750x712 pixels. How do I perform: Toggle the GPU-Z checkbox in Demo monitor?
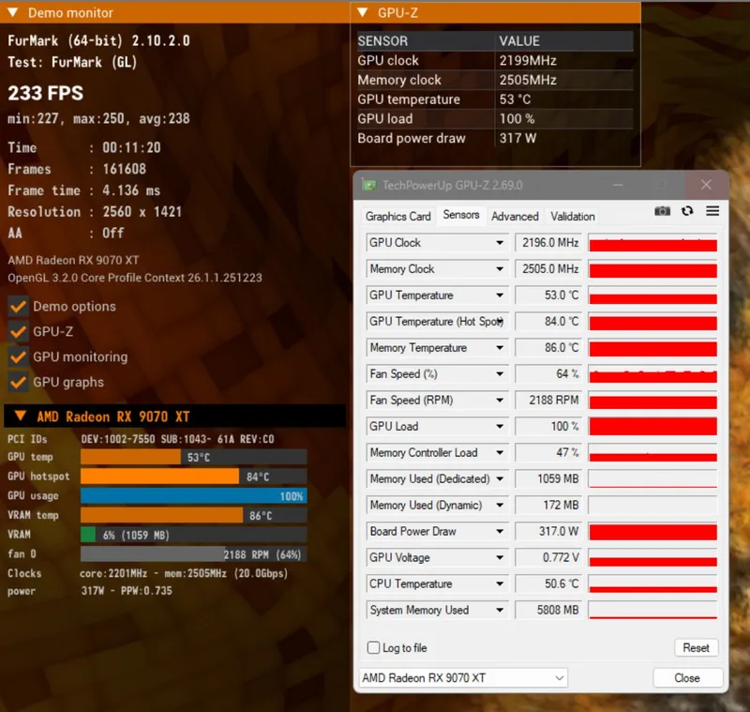point(18,331)
